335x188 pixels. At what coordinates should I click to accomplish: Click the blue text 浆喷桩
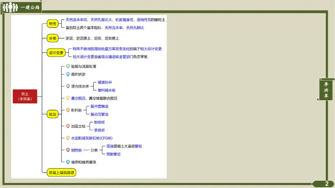[x=99, y=130]
